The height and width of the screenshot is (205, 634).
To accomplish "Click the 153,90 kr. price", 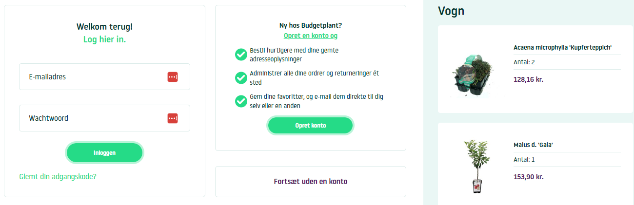I will [528, 176].
